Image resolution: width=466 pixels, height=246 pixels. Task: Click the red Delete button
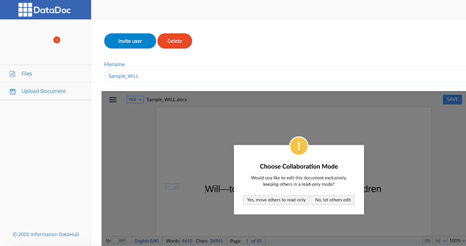click(175, 41)
